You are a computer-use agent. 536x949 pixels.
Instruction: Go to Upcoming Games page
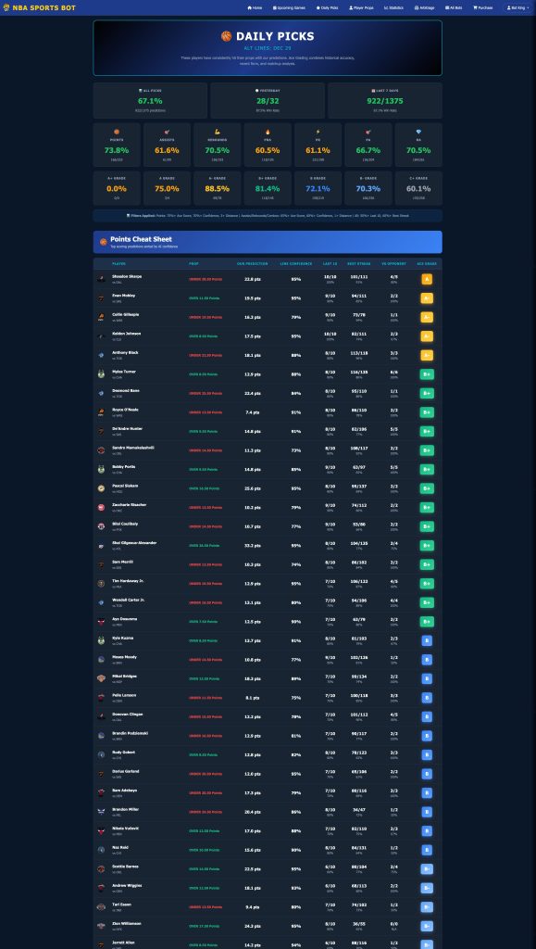(289, 7)
